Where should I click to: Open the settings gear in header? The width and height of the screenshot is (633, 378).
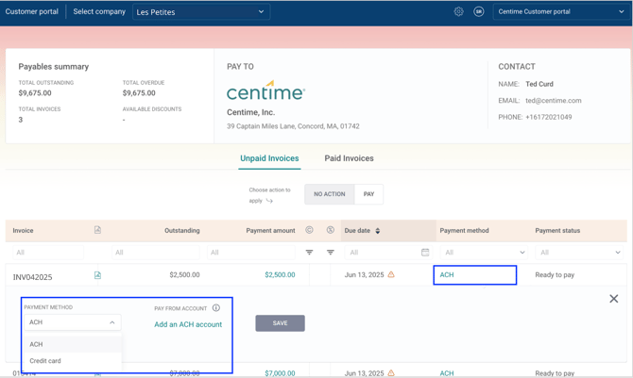(458, 11)
